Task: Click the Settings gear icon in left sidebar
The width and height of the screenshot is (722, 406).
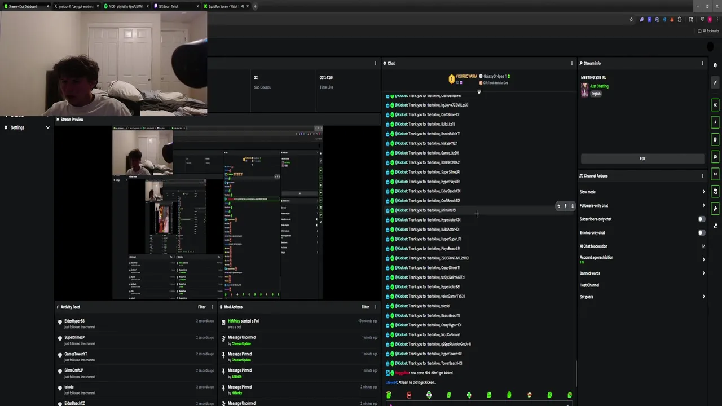Action: [6, 127]
